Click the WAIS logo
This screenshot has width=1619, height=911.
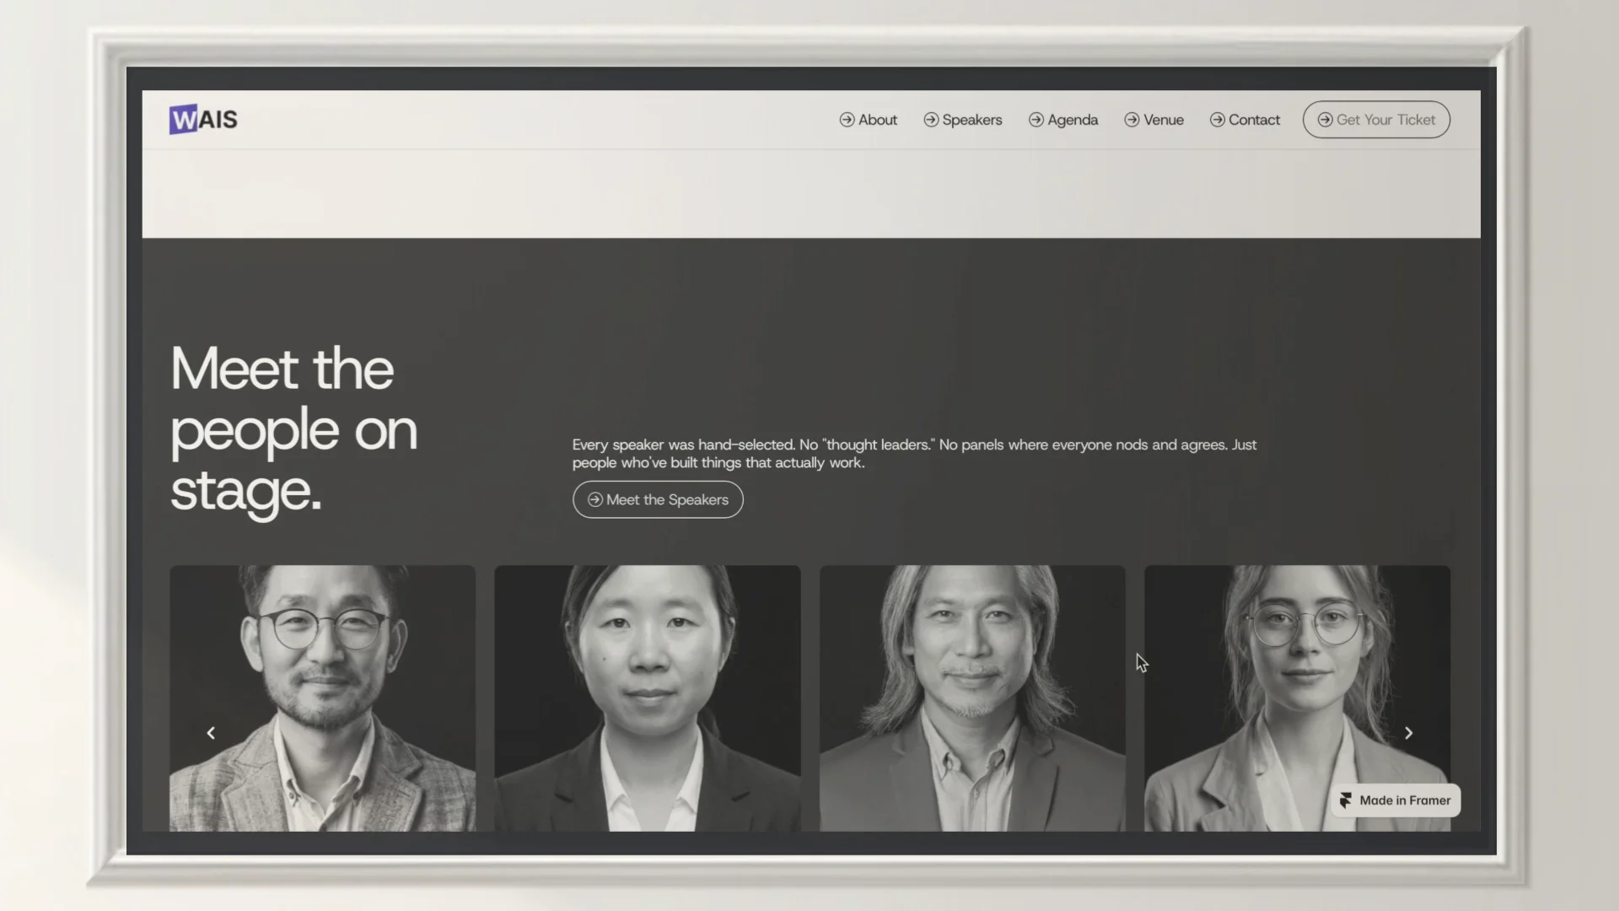203,120
